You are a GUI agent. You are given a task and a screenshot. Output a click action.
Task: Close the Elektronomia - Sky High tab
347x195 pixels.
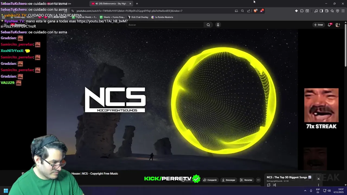pos(130,4)
